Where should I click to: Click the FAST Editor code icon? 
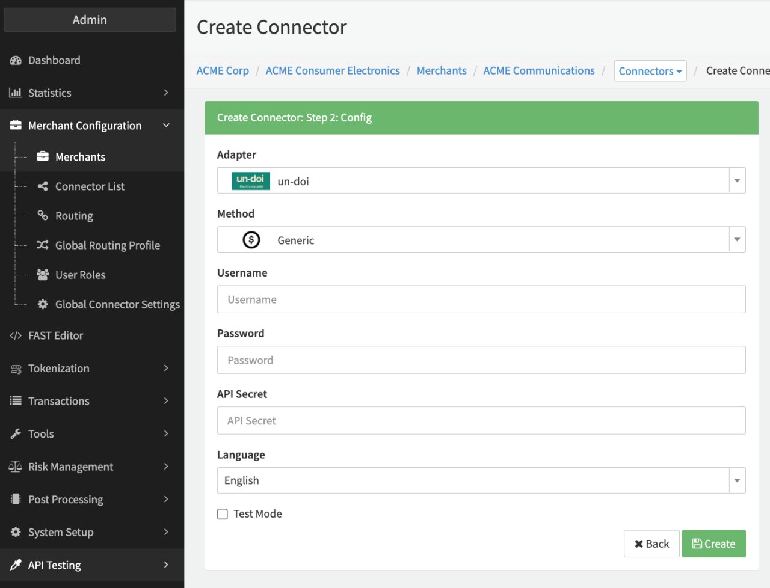(x=16, y=335)
